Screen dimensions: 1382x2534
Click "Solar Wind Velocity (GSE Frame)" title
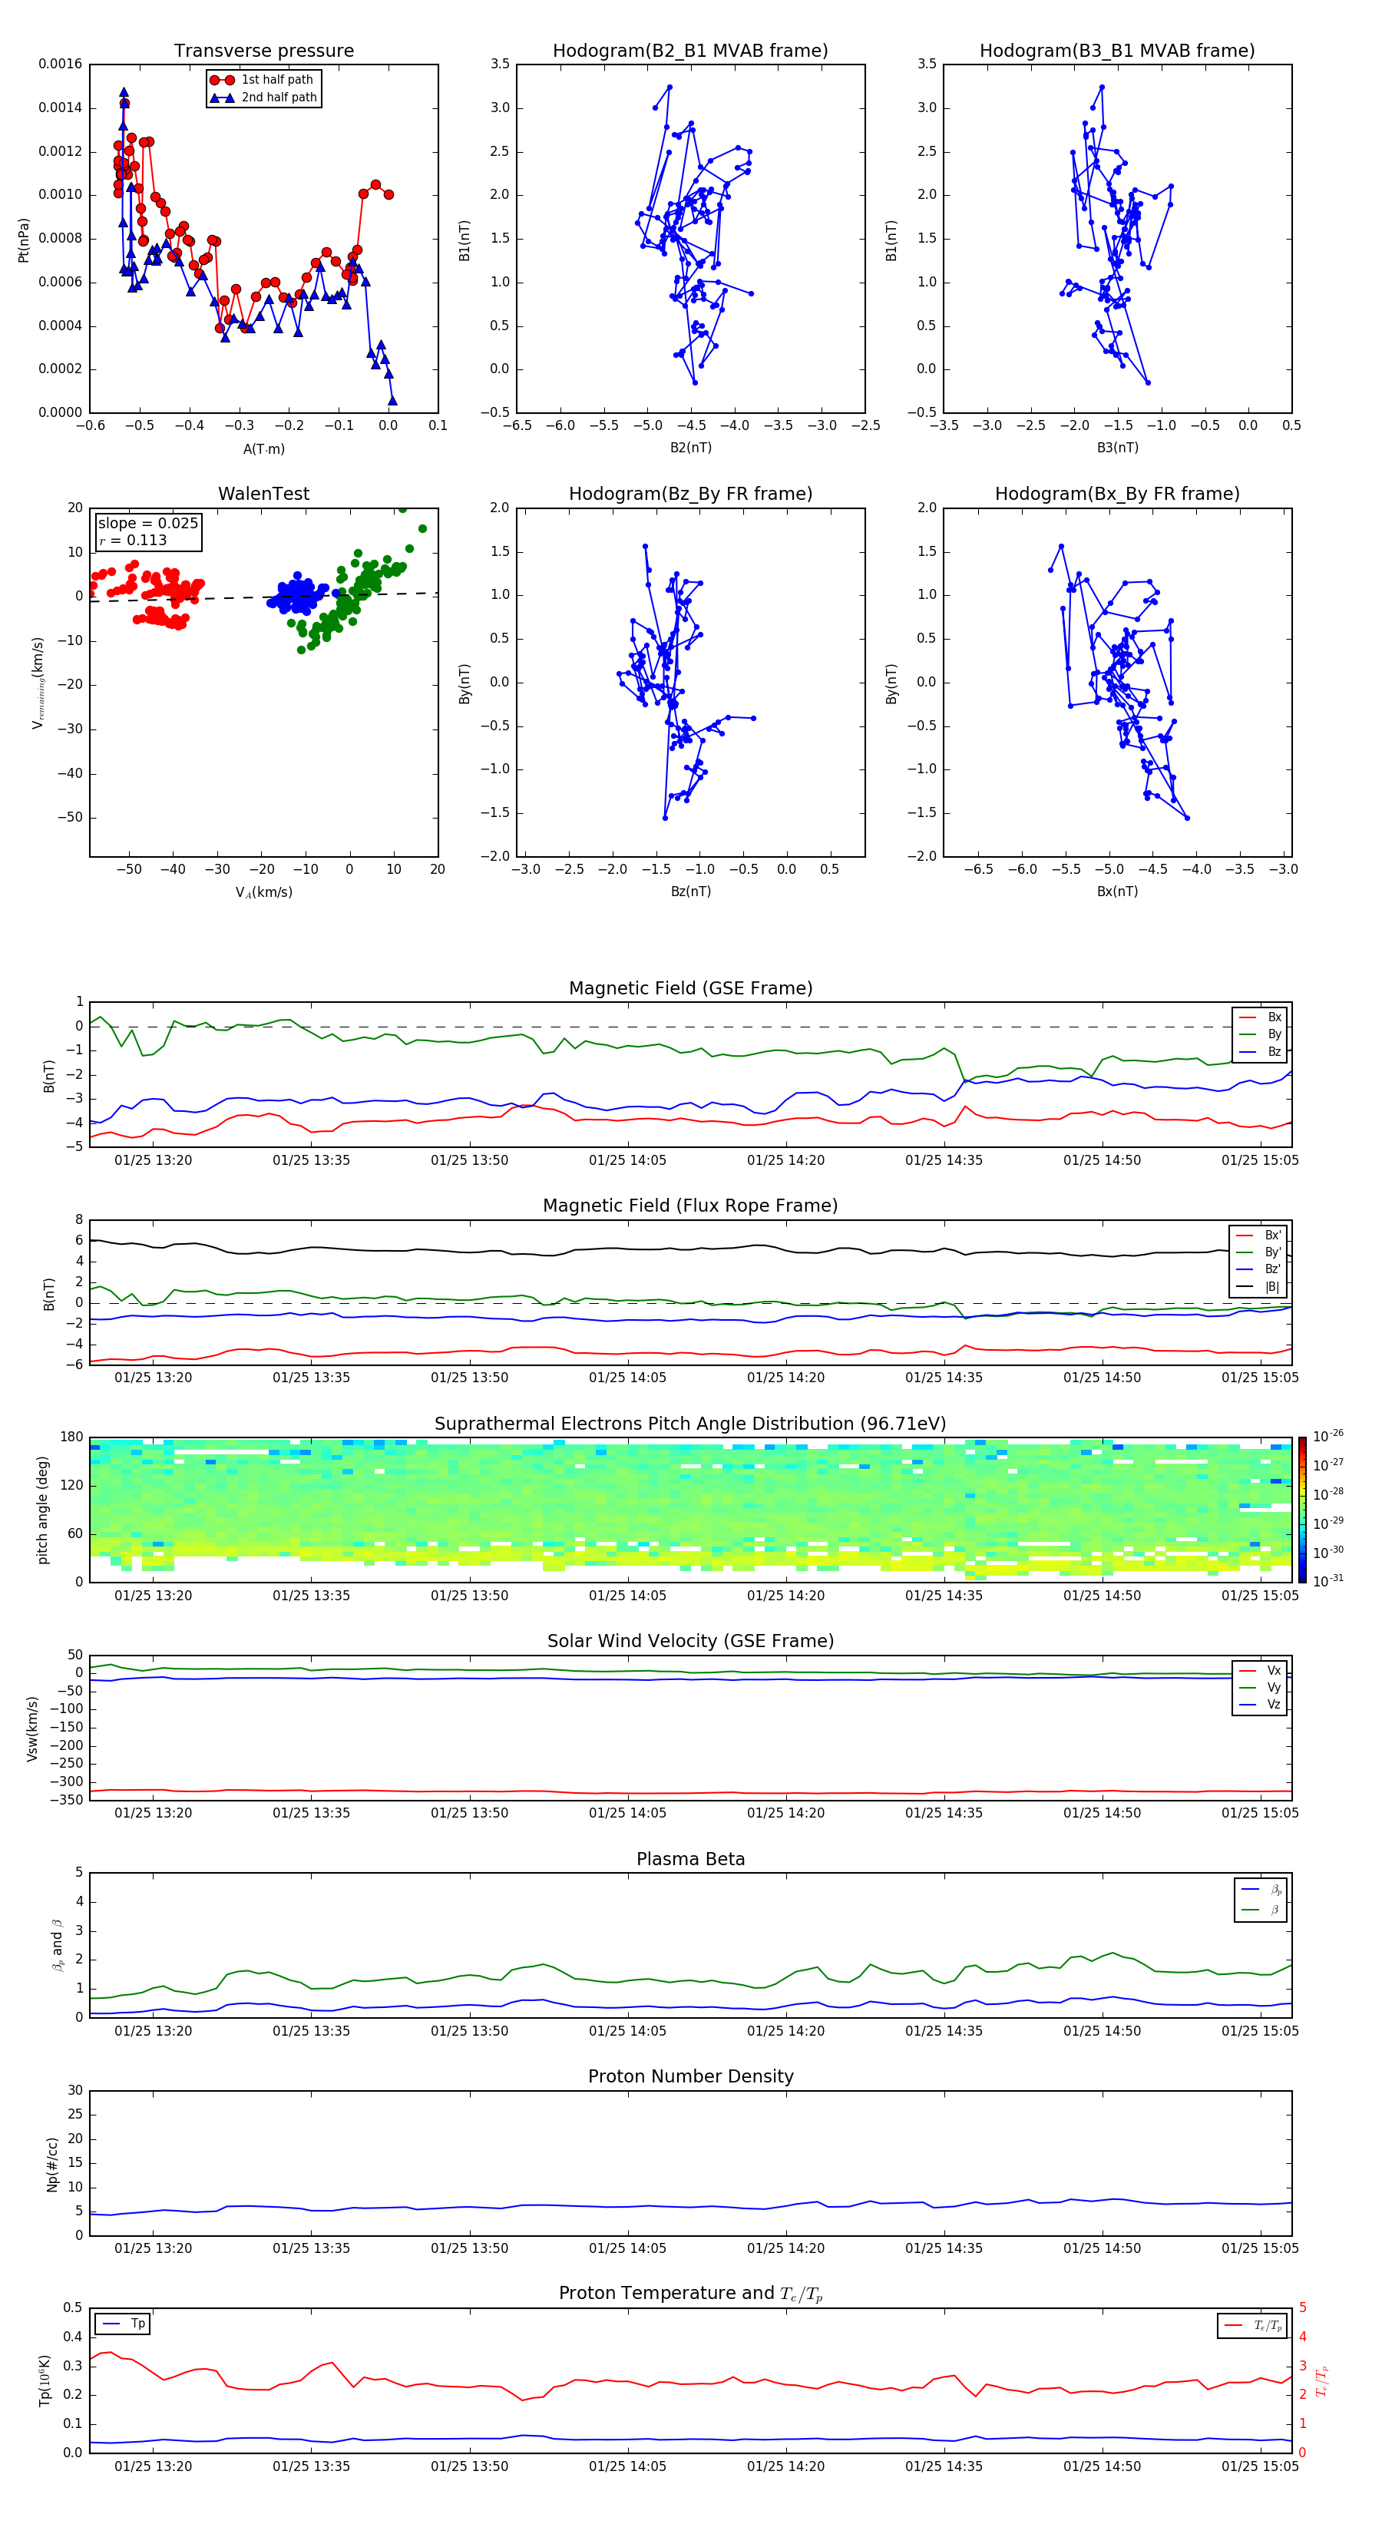(x=690, y=1641)
